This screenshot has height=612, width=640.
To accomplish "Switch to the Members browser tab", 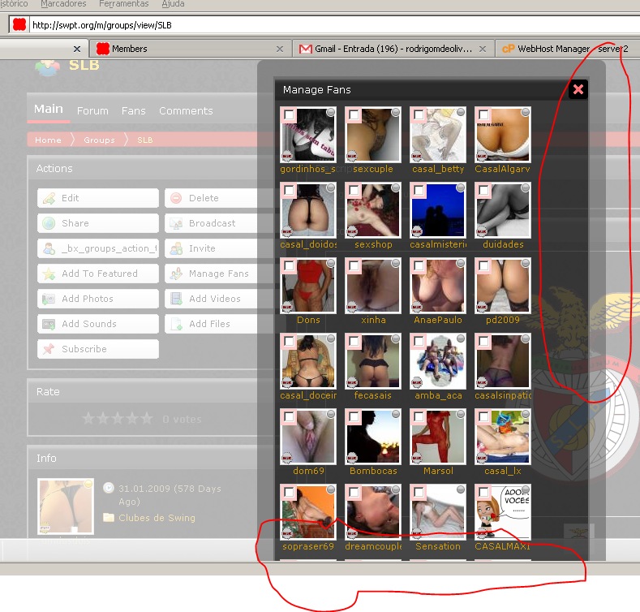I will pyautogui.click(x=190, y=49).
